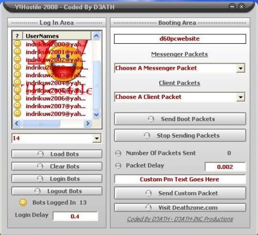Click Clear Bots button
258x235 pixels.
pos(57,166)
